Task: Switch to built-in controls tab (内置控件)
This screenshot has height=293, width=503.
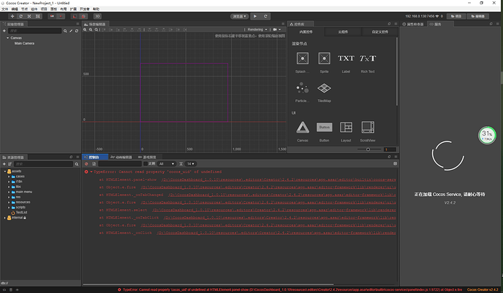Action: (306, 32)
